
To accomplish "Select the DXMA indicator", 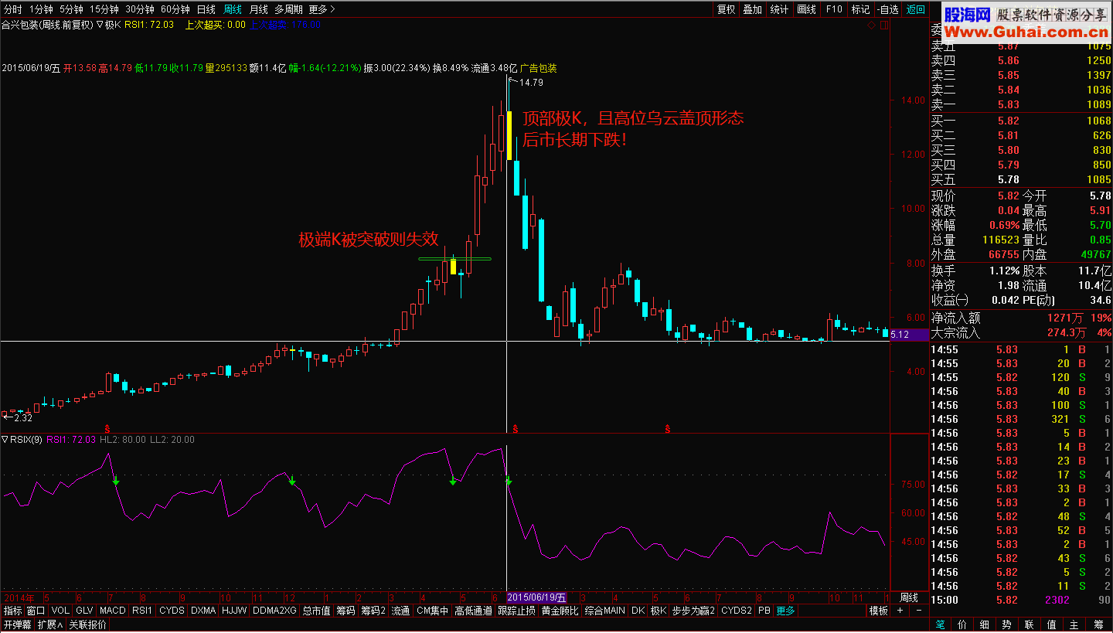I will click(203, 611).
